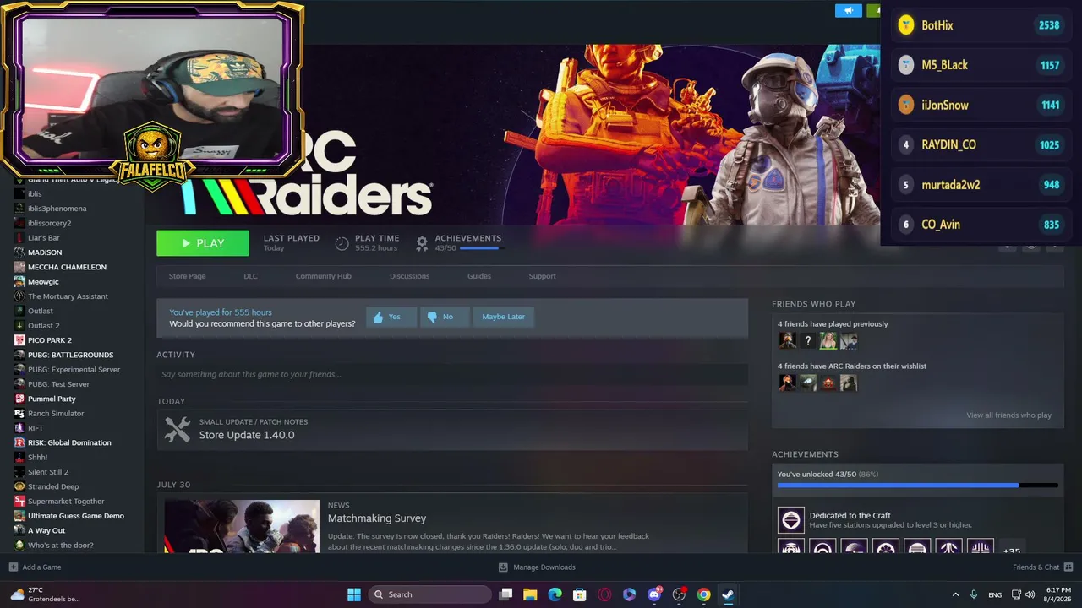Launch ARC Raiders with the green Play button
The height and width of the screenshot is (608, 1082).
tap(203, 243)
